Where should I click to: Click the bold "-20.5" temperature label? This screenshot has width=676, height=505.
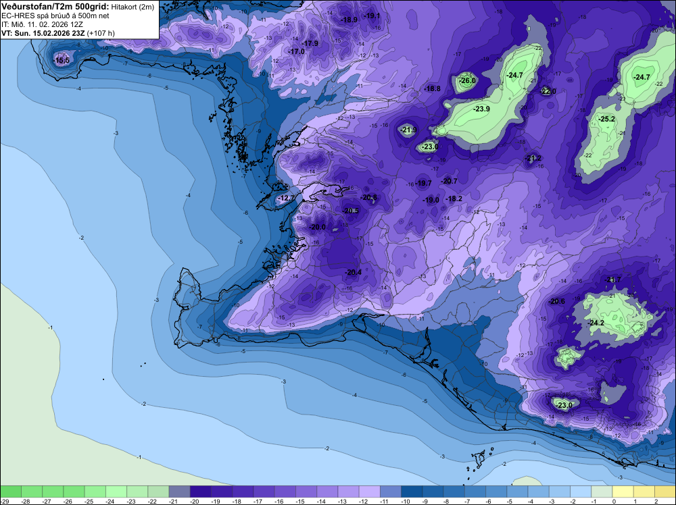pos(350,211)
